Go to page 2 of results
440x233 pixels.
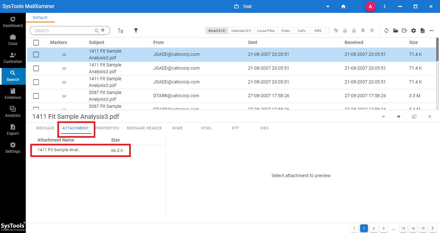click(x=374, y=229)
